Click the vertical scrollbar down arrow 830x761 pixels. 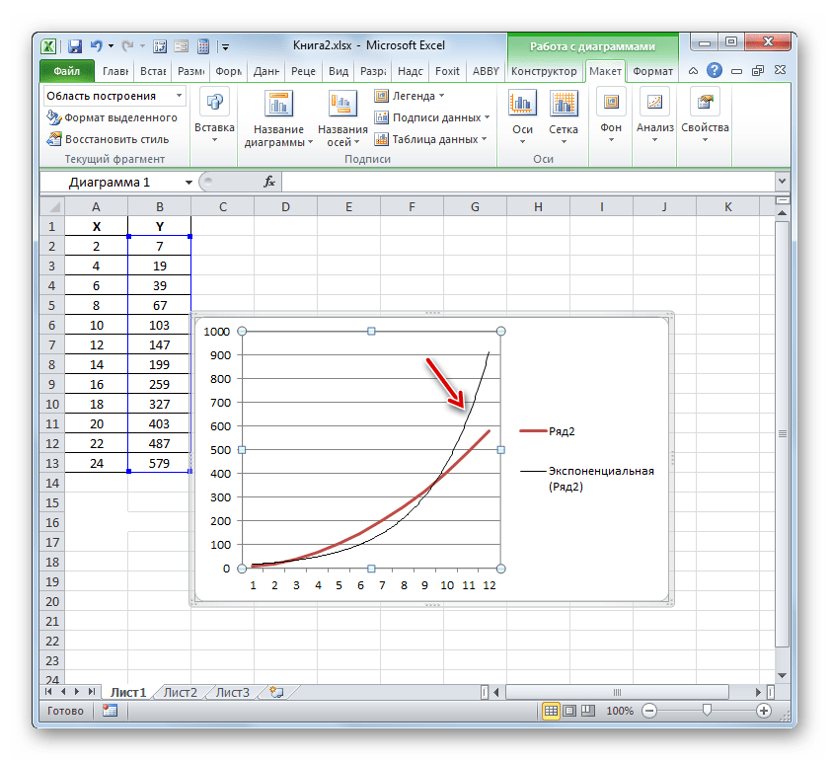click(x=782, y=676)
